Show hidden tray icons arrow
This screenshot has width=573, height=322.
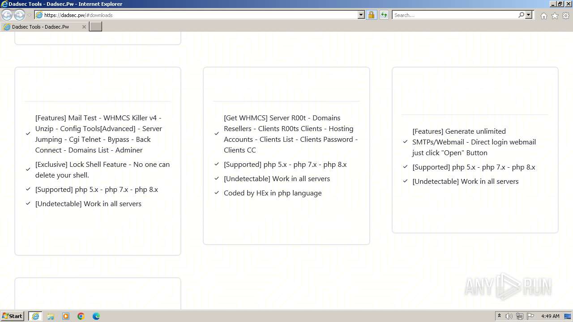pos(499,316)
